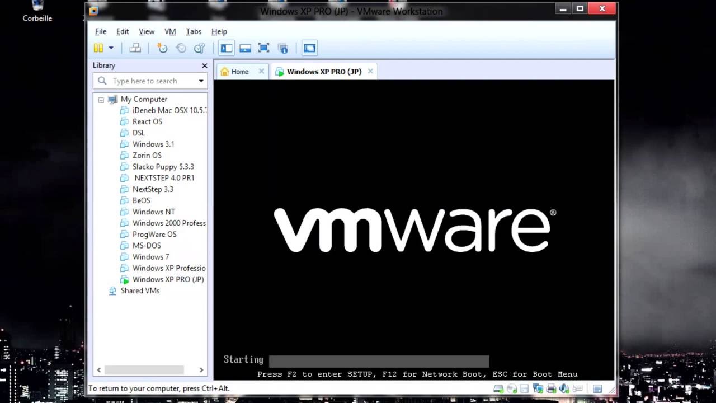The width and height of the screenshot is (716, 403).
Task: Select the MS-DOS virtual machine
Action: tap(147, 245)
